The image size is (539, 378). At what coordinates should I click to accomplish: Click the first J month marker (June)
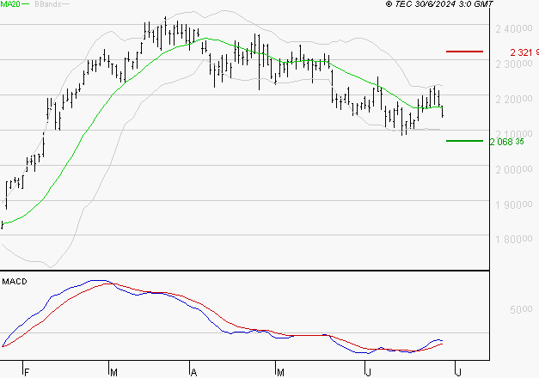(369, 373)
